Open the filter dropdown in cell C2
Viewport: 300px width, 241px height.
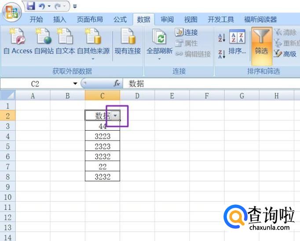tap(115, 116)
